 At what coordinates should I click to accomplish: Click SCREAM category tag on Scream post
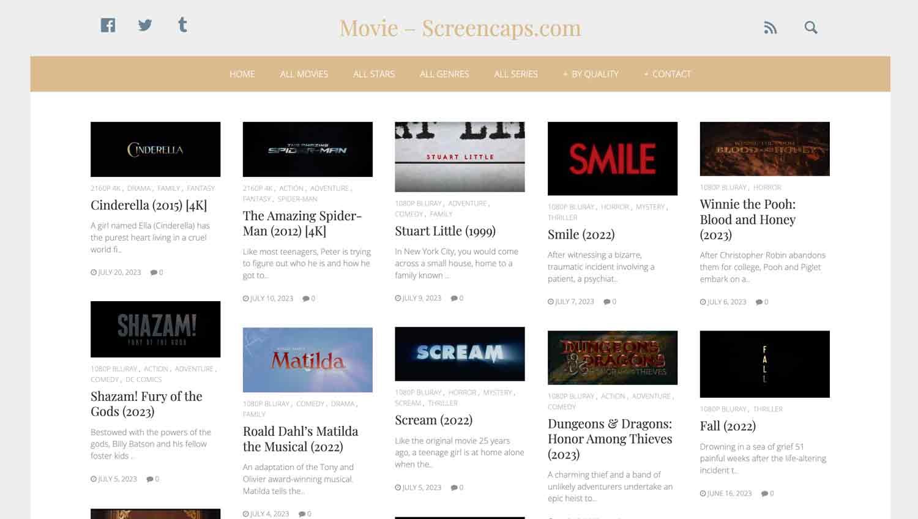click(408, 403)
